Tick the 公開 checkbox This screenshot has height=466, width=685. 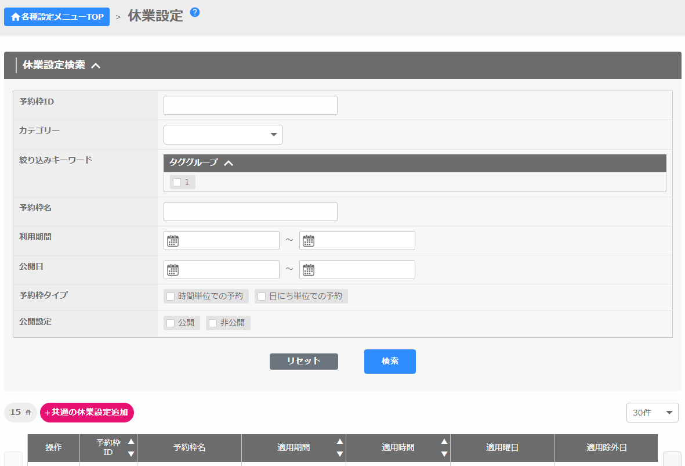pyautogui.click(x=171, y=323)
